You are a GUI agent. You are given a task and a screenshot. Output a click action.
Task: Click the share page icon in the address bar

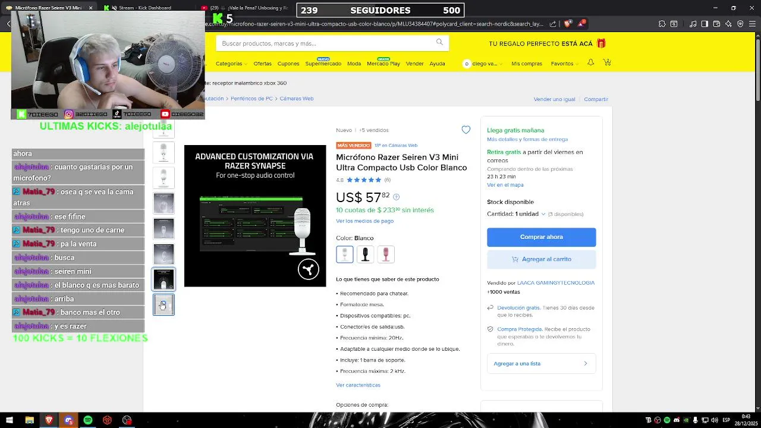click(553, 24)
